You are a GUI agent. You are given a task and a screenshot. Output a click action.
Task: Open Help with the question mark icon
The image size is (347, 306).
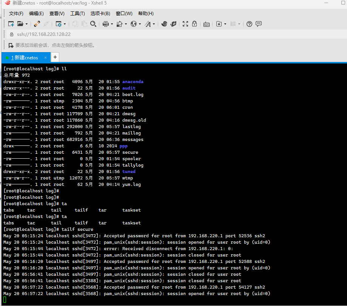pyautogui.click(x=249, y=24)
